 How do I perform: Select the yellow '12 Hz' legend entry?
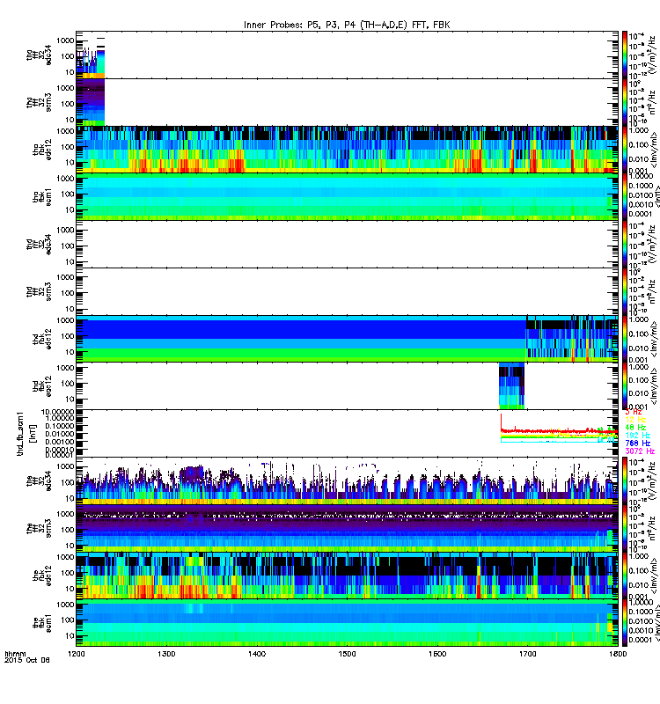point(635,420)
